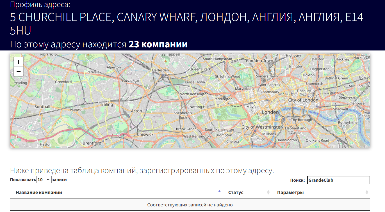Click 'Marylebone' label on the map

click(245, 89)
